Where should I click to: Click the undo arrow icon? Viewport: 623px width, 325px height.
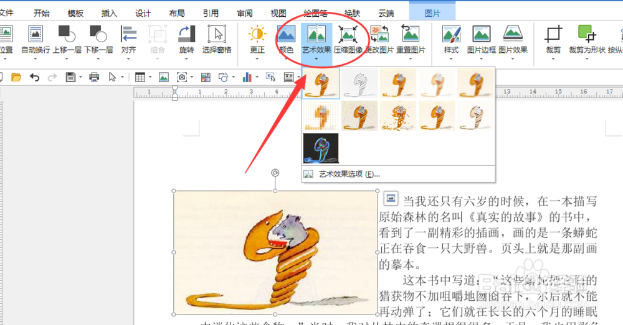[34, 77]
